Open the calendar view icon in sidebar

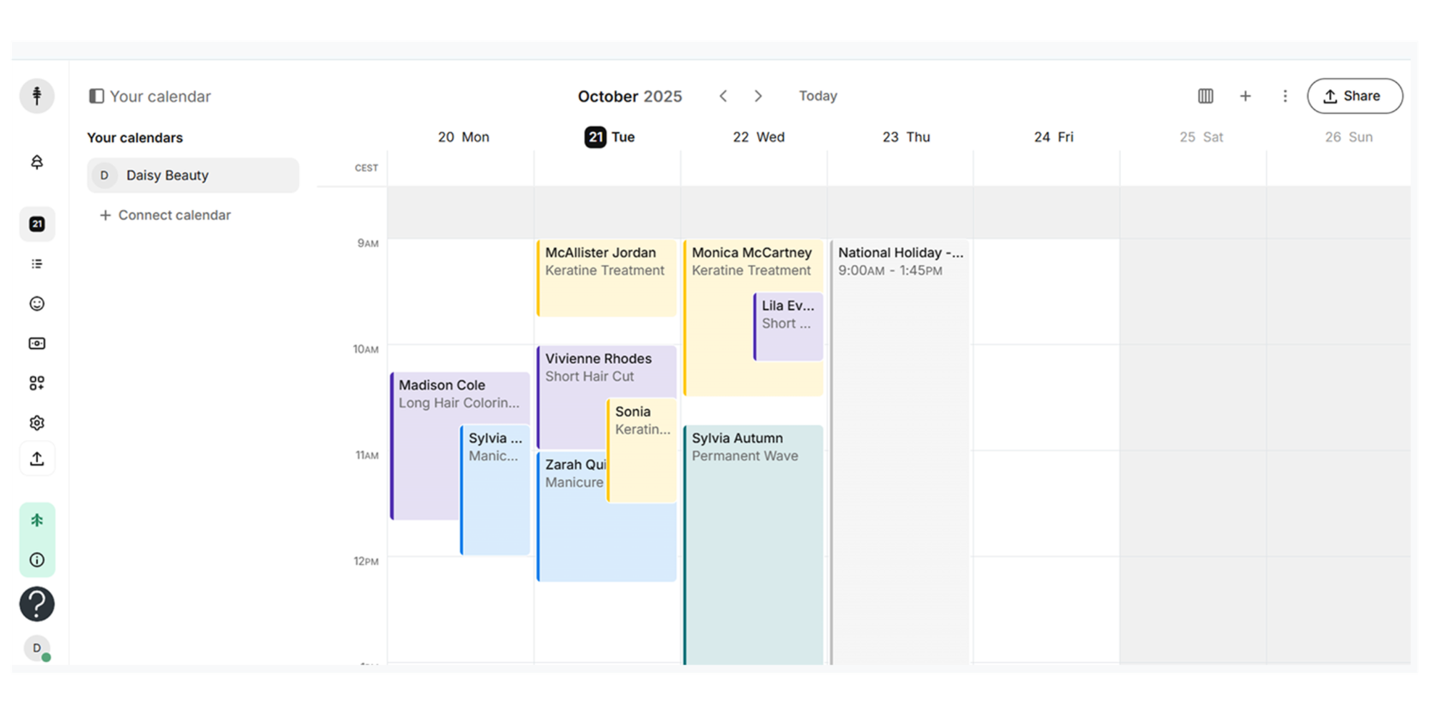[37, 224]
